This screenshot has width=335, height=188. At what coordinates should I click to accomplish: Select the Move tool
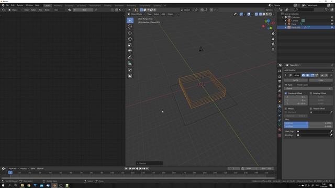pos(130,33)
